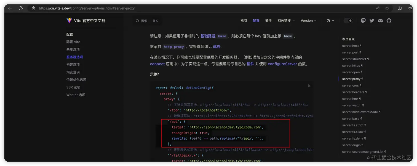Open the 配置 nav item
Image resolution: width=417 pixels, height=166 pixels.
[x=256, y=21]
